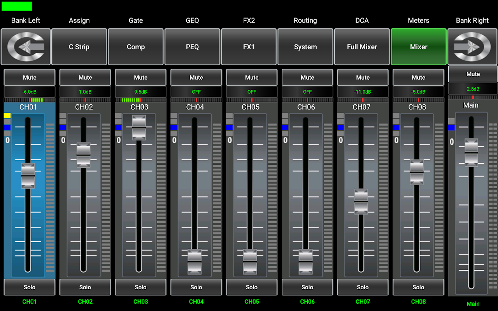Viewport: 498px width, 311px height.
Task: Mute the Main output
Action: pos(473,74)
